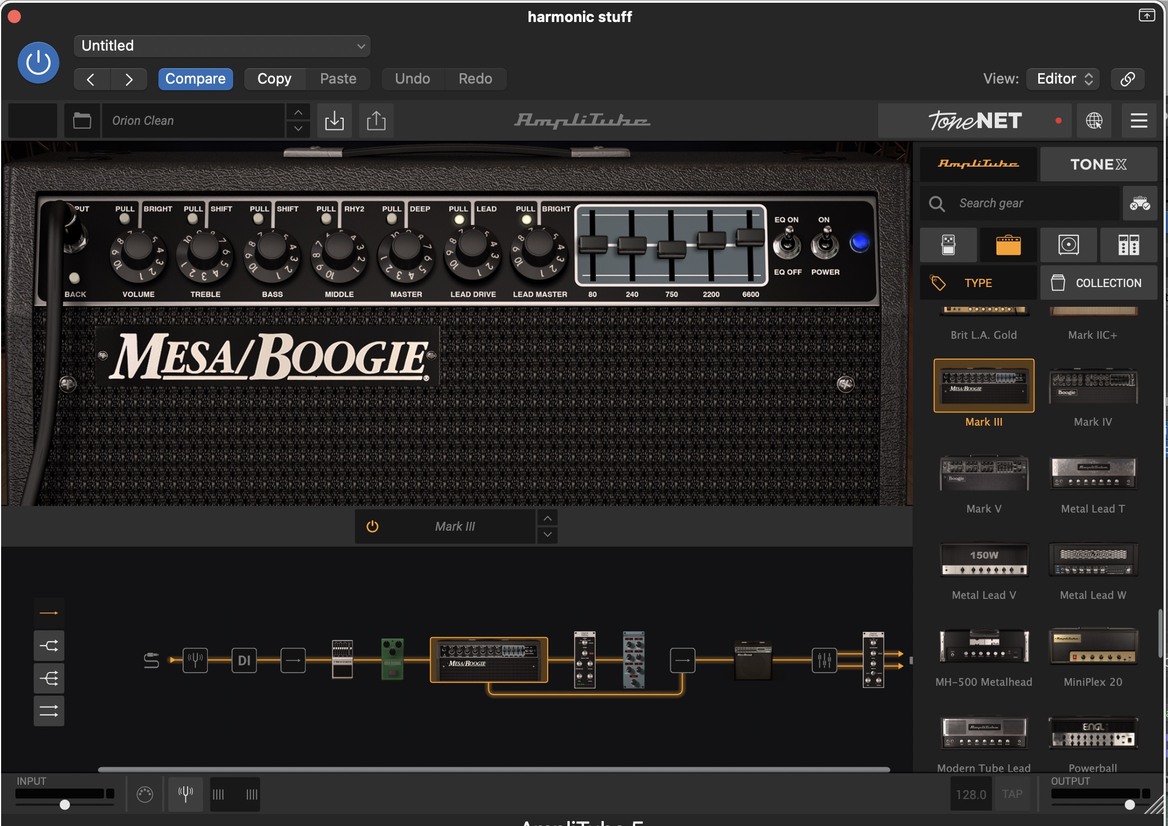Click the Copy button
This screenshot has width=1168, height=826.
pyautogui.click(x=274, y=79)
